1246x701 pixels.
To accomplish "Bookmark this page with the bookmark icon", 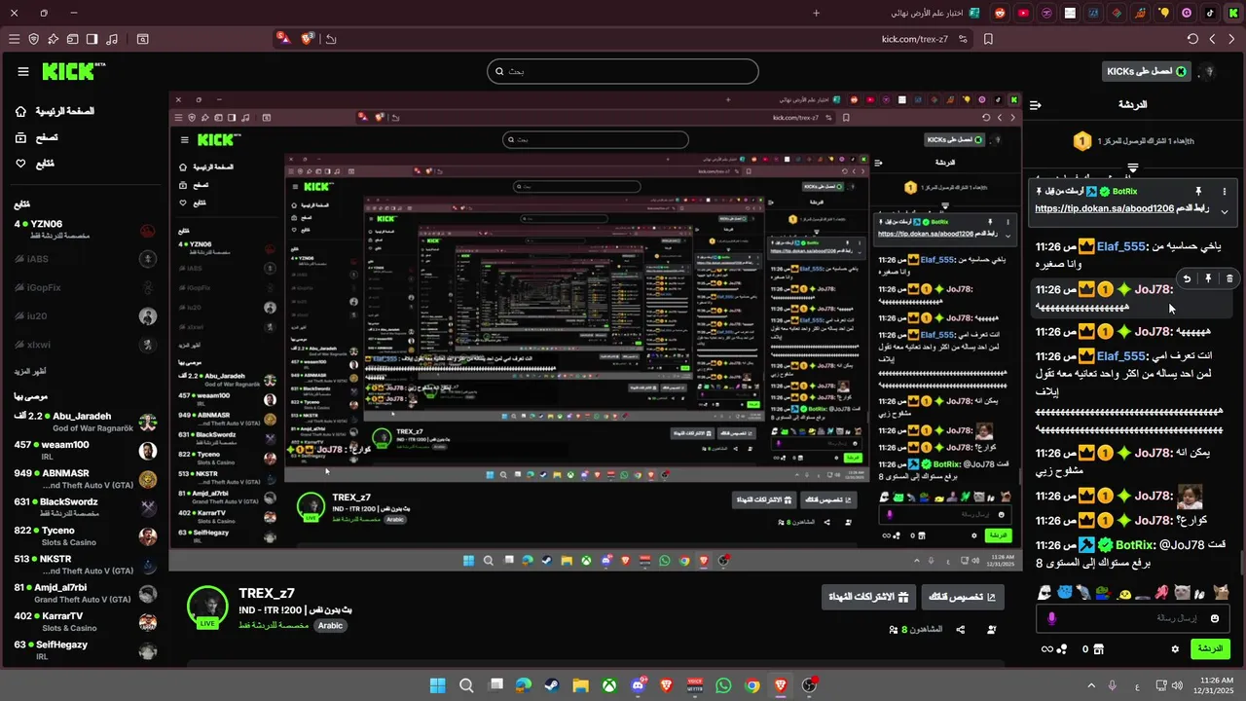I will pyautogui.click(x=988, y=39).
